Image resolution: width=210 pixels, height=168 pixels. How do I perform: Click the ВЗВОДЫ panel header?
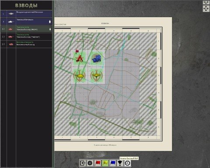(x=26, y=5)
